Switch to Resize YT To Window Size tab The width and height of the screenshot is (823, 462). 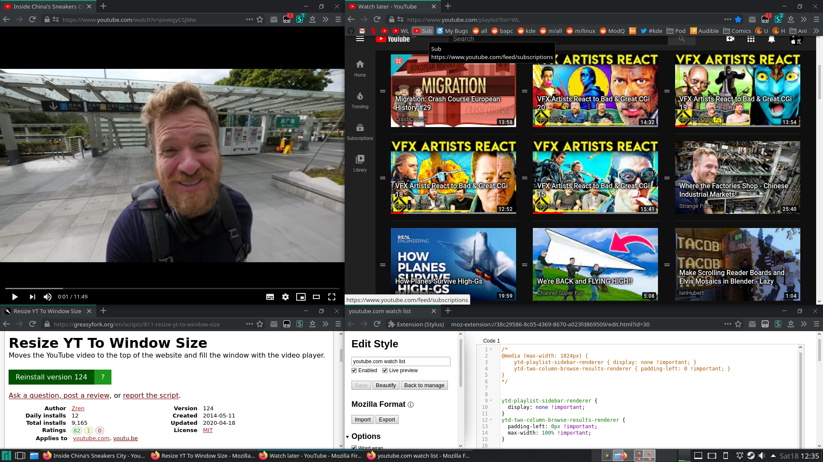tap(47, 311)
